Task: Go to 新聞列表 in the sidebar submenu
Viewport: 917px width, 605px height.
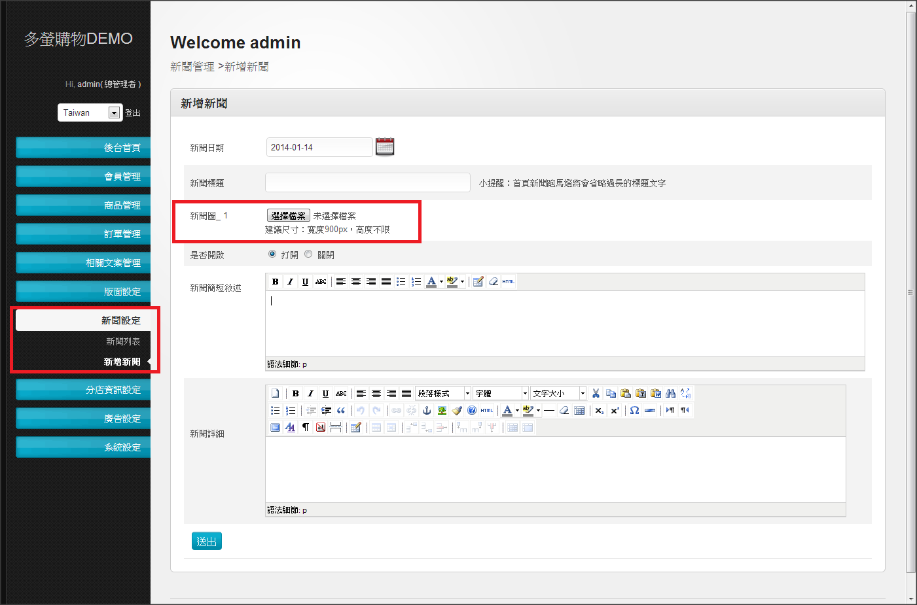Action: pos(123,341)
